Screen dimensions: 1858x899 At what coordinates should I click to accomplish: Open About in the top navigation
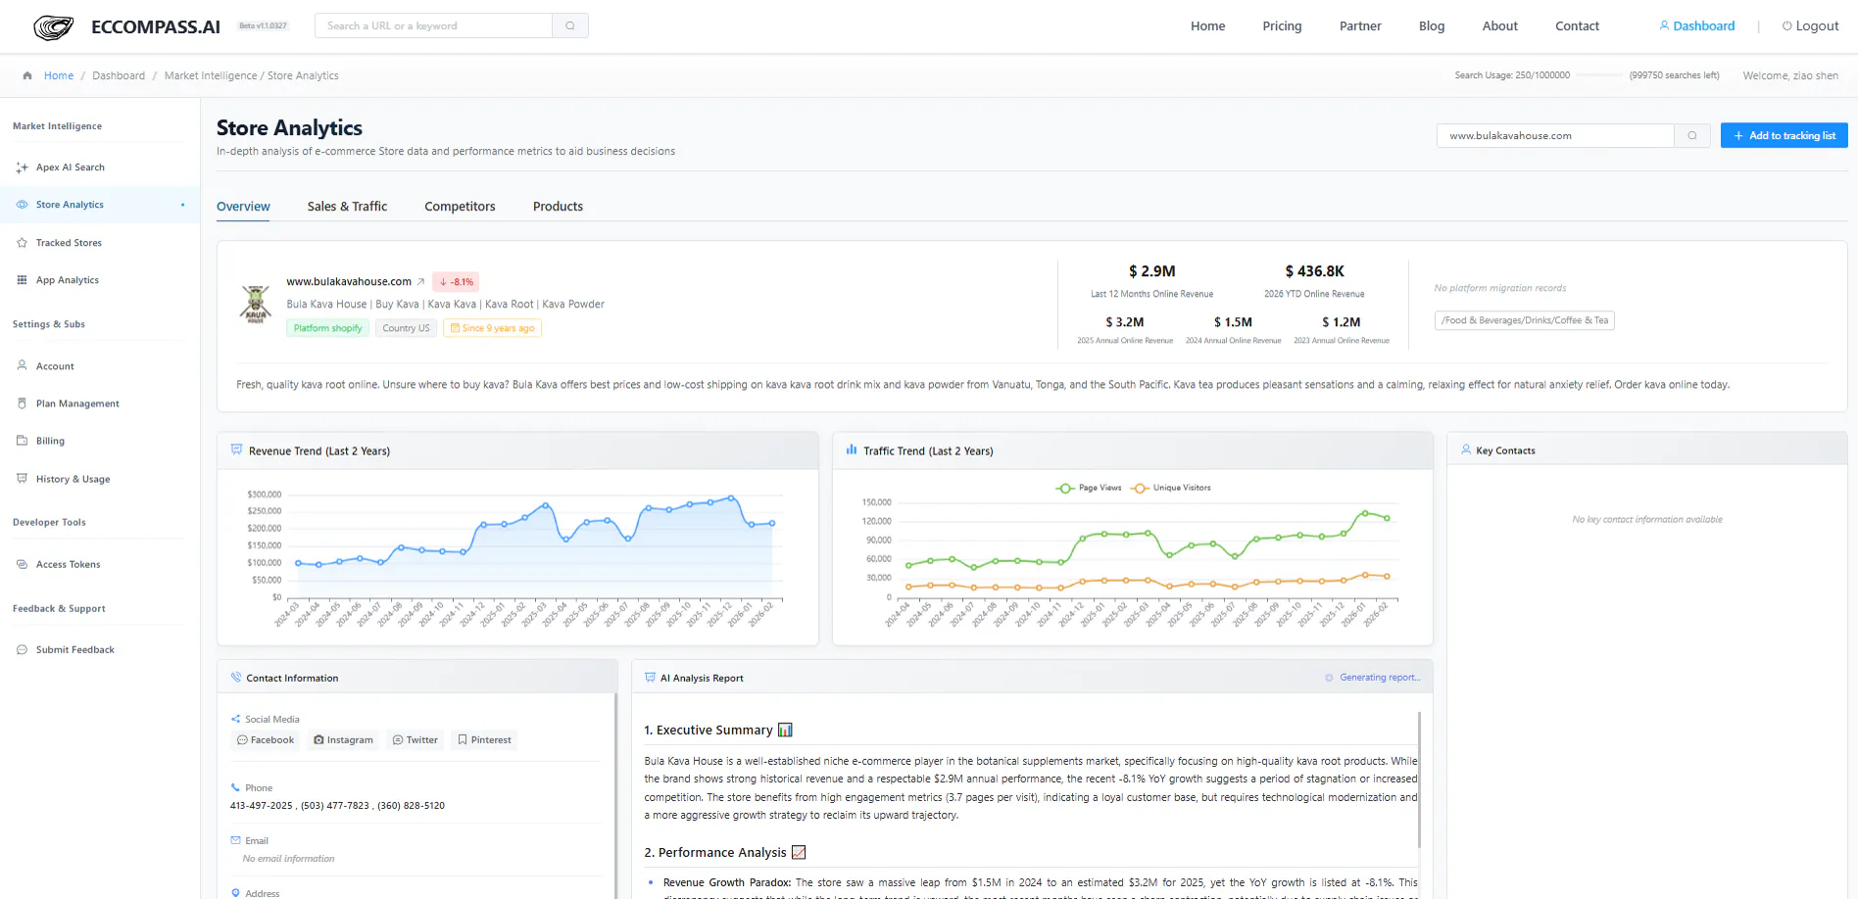tap(1499, 26)
